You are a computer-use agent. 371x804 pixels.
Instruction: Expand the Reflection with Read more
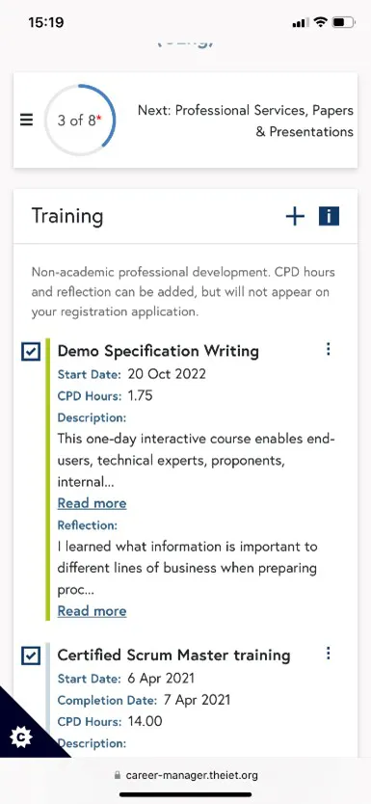[92, 610]
